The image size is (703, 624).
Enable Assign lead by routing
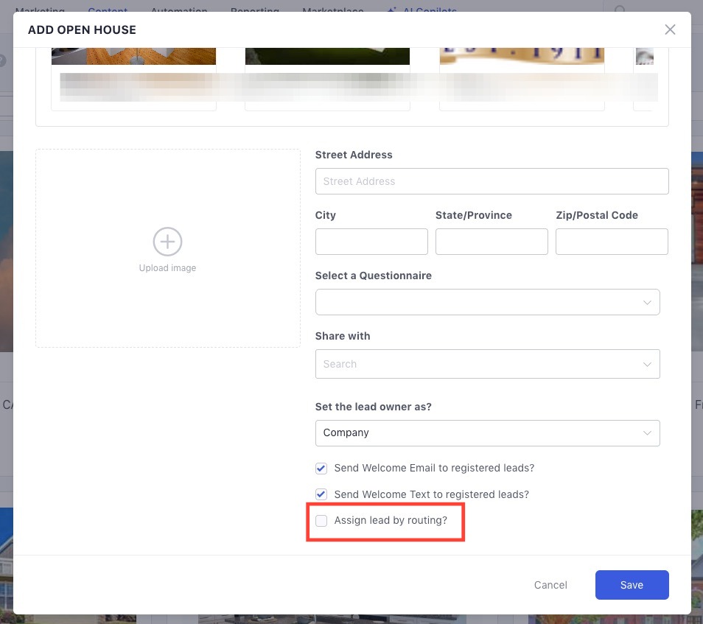click(321, 520)
